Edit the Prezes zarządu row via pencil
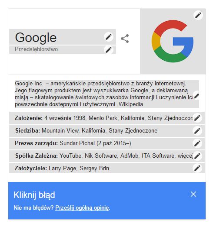 point(197,143)
